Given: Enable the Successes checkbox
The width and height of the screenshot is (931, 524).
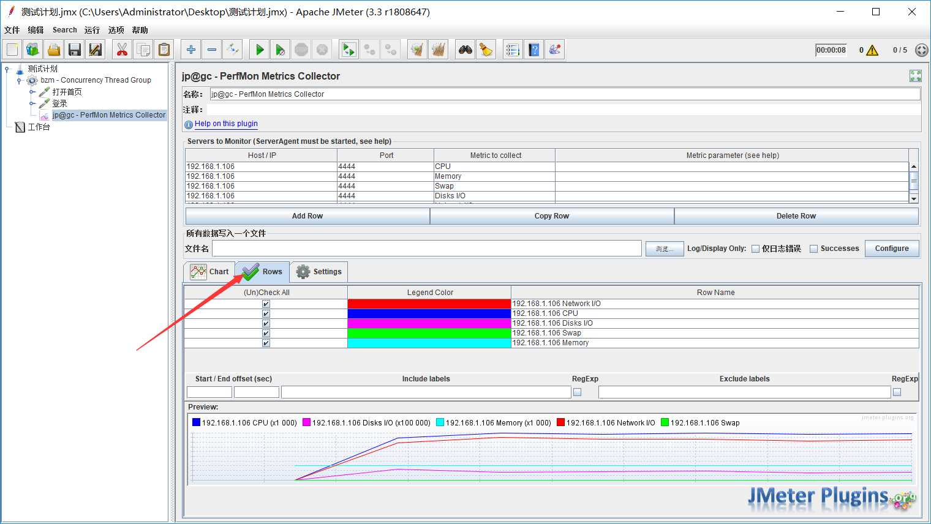Looking at the screenshot, I should pos(813,249).
